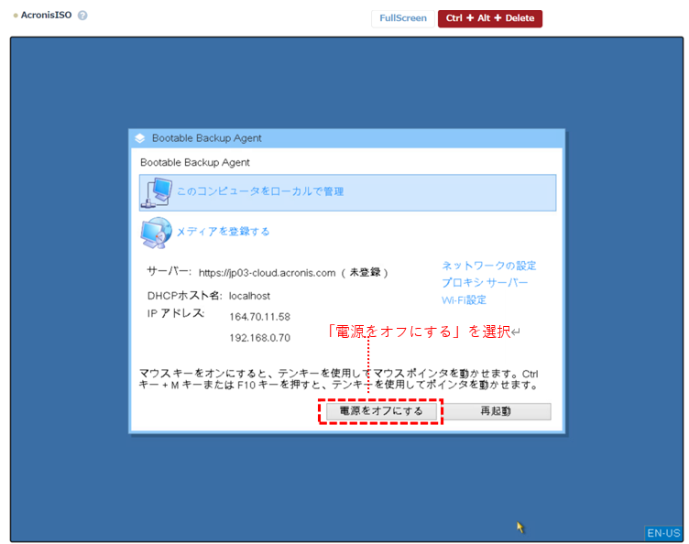This screenshot has height=544, width=689.
Task: Click the IP address 164.70.11.58
Action: click(259, 317)
